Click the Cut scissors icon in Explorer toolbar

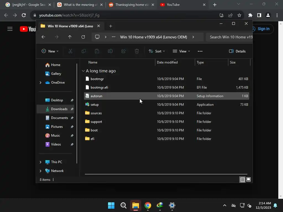(70, 51)
